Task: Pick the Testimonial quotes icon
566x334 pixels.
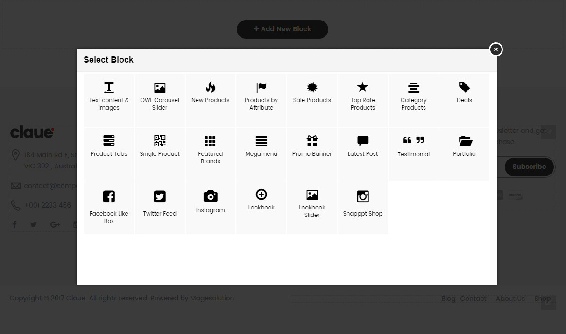Action: (x=414, y=140)
